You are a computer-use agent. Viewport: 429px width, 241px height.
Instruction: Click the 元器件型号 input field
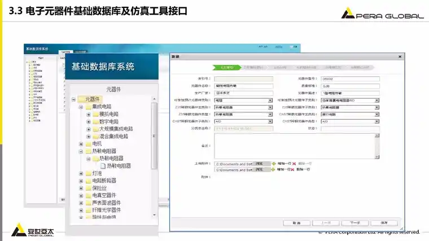[350, 79]
